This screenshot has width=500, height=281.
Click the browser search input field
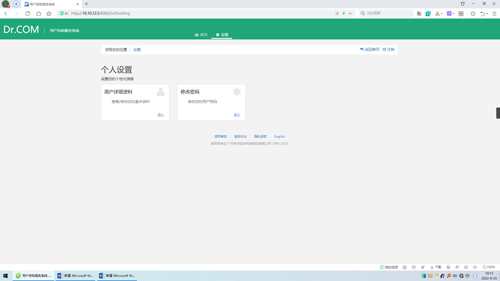(x=387, y=13)
